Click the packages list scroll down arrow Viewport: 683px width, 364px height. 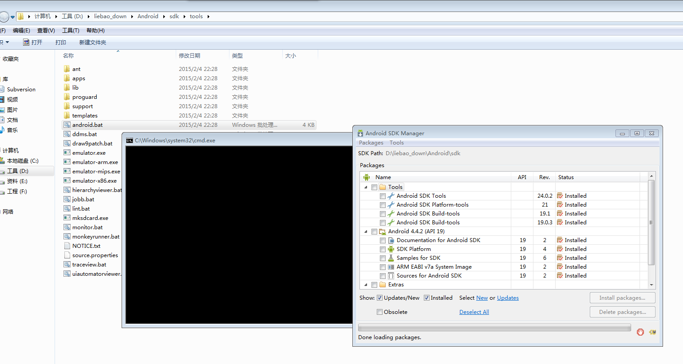pyautogui.click(x=651, y=285)
